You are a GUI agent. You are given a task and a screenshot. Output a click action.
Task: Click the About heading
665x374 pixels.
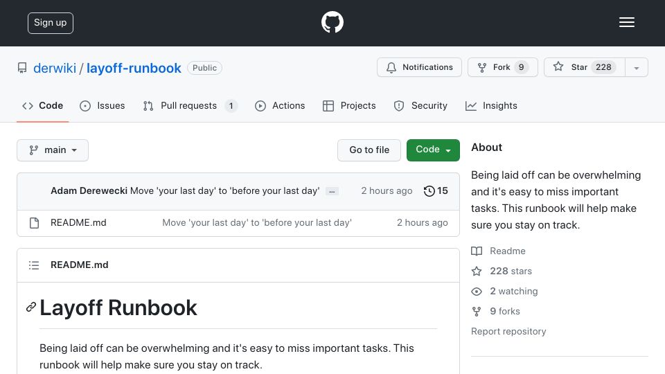coord(486,147)
